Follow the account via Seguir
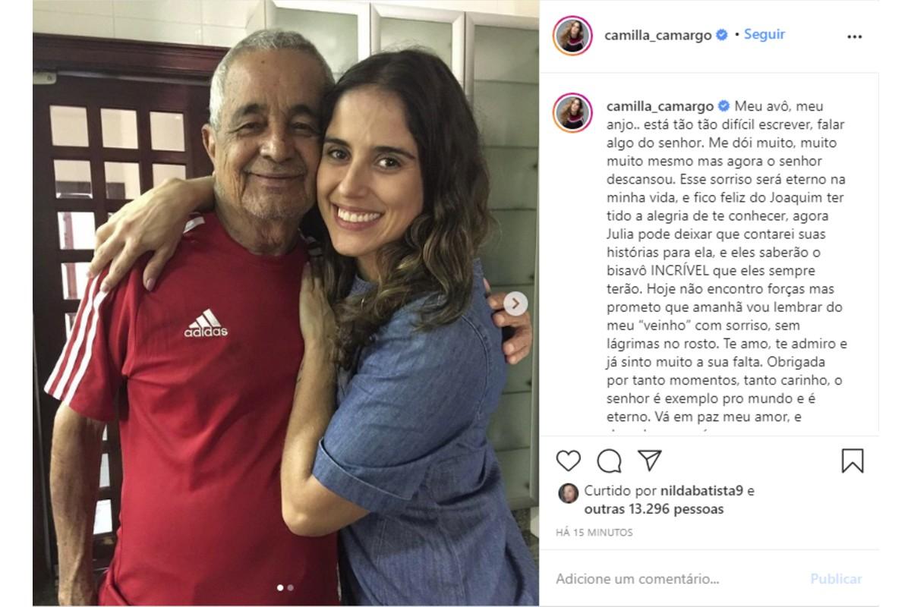Screen dimensions: 911x607 (x=764, y=34)
